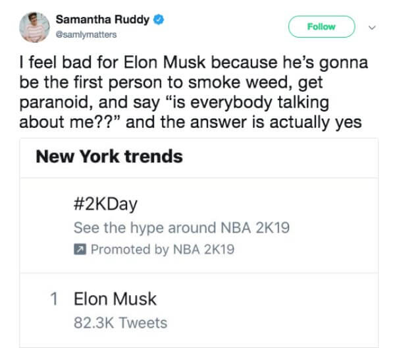Viewport: 395px width, 348px height.
Task: Click the "Promoted by NBA 2K19" label
Action: [x=162, y=250]
